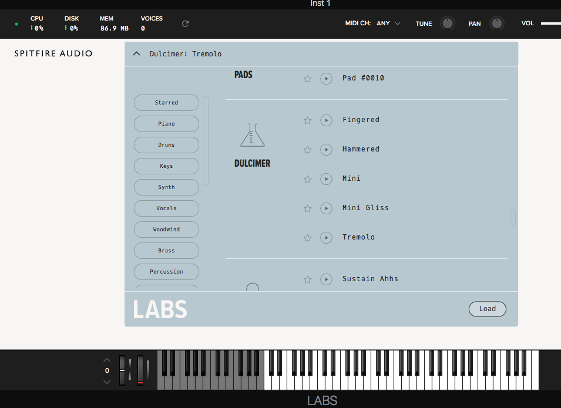Click the modulation wheel with red marker
Viewport: 561px width, 408px height.
140,370
